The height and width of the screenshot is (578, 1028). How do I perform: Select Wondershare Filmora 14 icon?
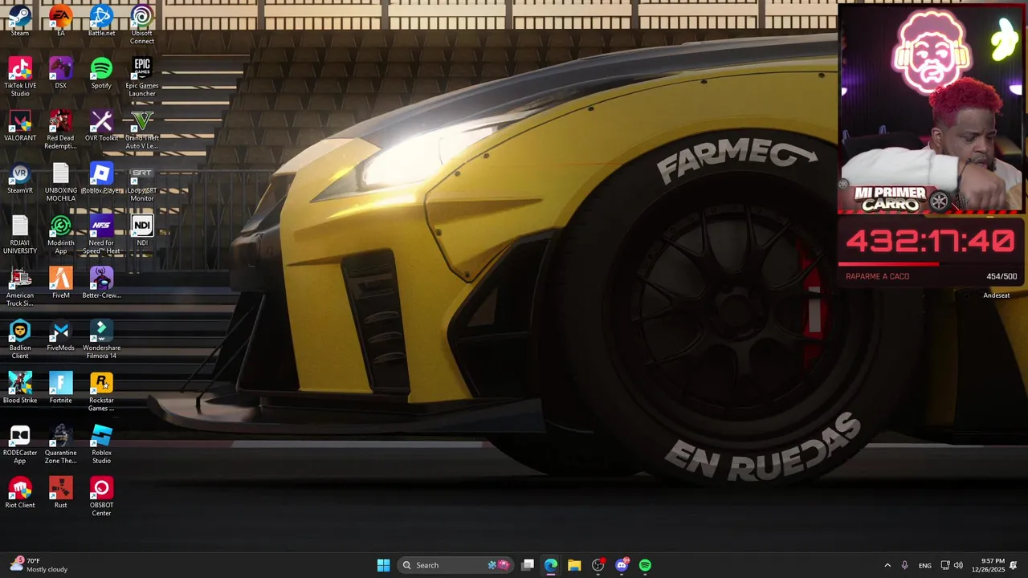pyautogui.click(x=101, y=340)
